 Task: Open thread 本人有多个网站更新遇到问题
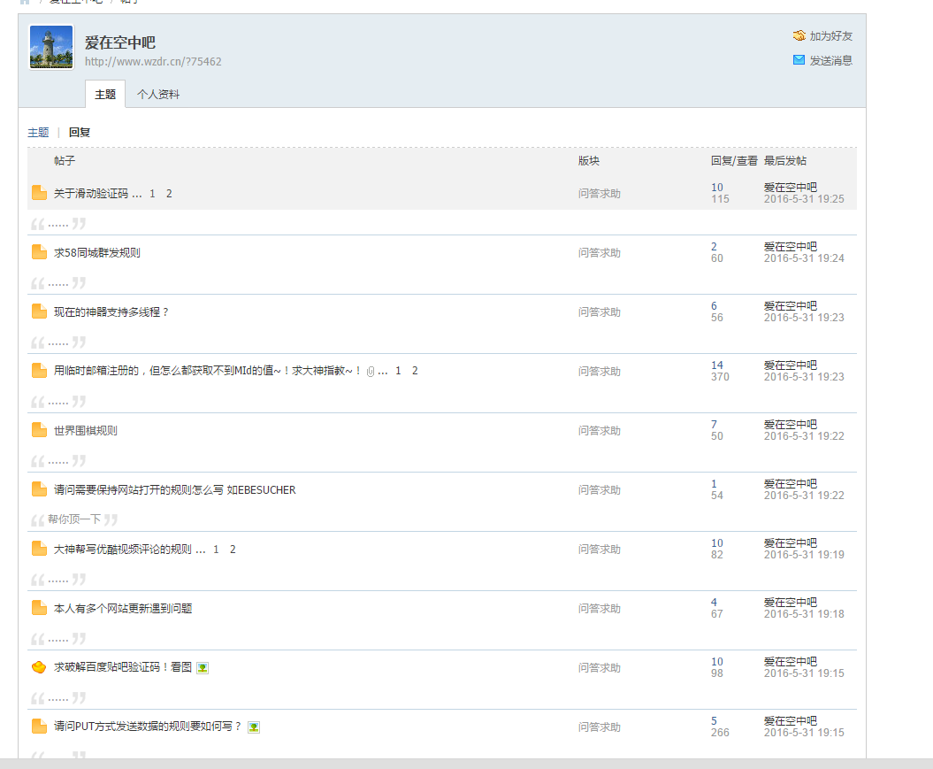click(123, 609)
